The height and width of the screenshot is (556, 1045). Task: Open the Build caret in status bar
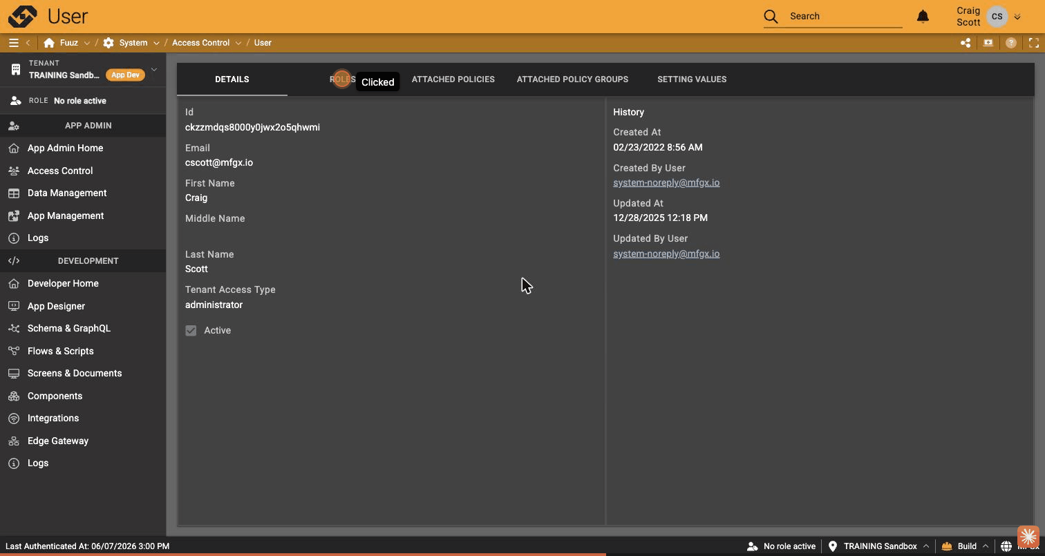click(x=986, y=546)
